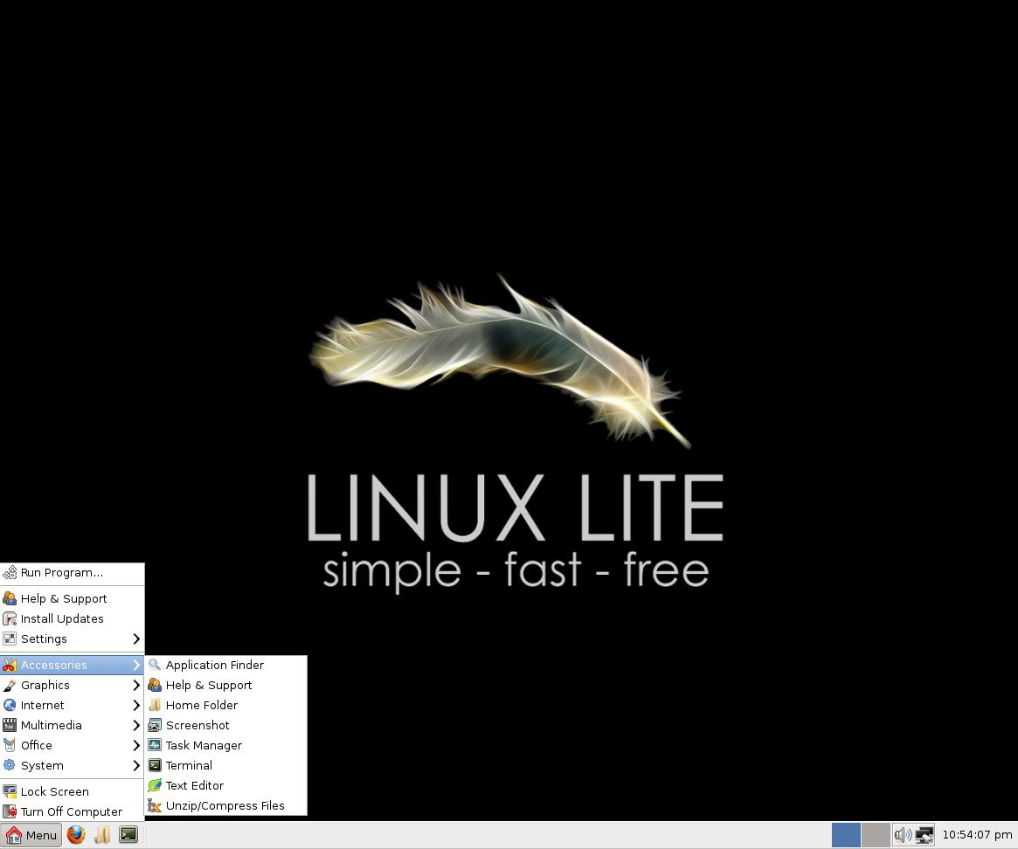Open the network connection tray icon

pos(924,835)
